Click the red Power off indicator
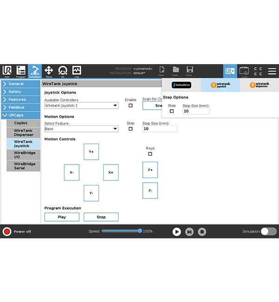 7,231
